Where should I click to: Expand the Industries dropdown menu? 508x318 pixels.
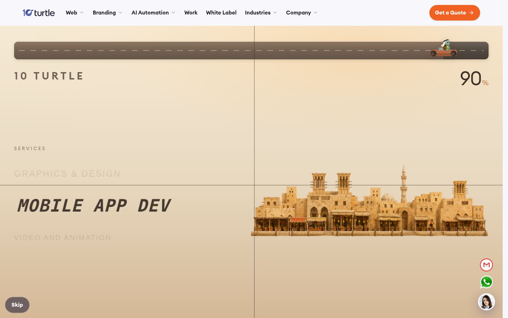[261, 13]
